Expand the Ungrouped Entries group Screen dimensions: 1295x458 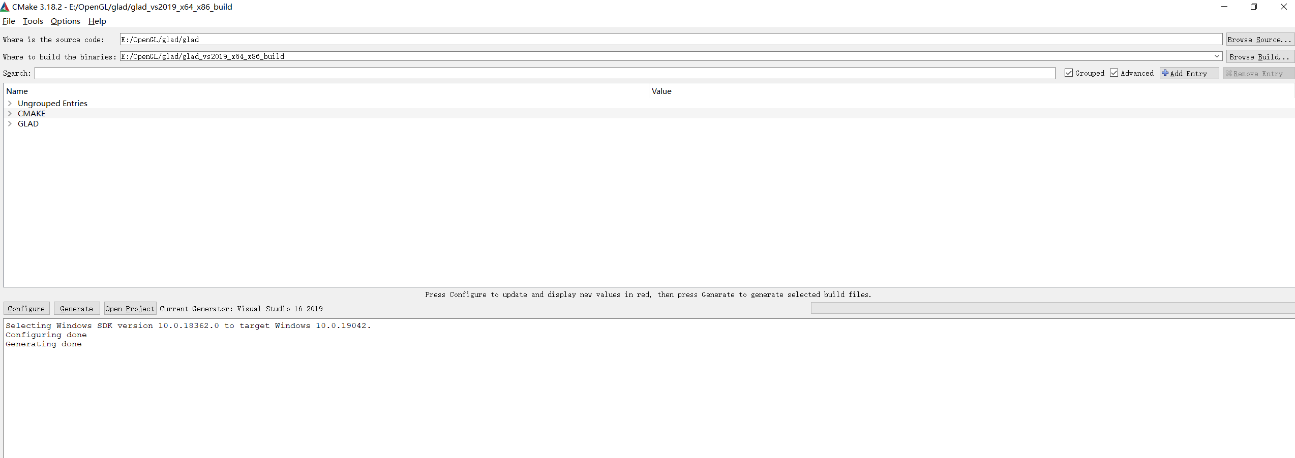pos(10,103)
